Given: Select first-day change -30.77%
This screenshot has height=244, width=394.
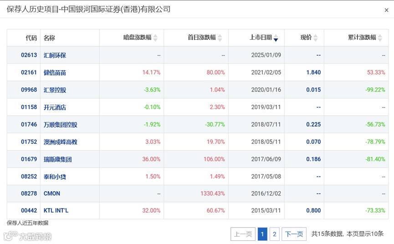Looking at the screenshot, I should pyautogui.click(x=215, y=124).
